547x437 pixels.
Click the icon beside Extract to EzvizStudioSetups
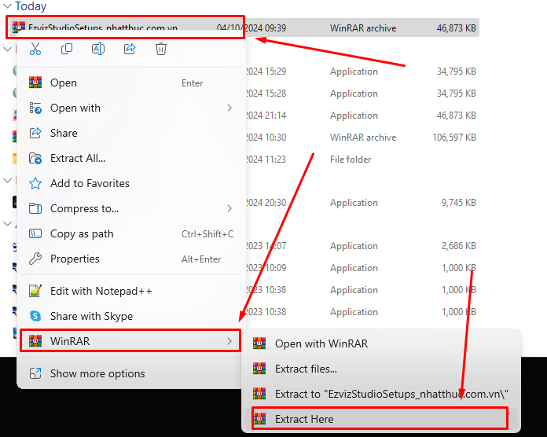tap(259, 394)
